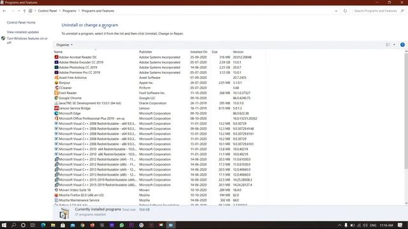
Task: Click the CCleaner program icon
Action: 56,88
